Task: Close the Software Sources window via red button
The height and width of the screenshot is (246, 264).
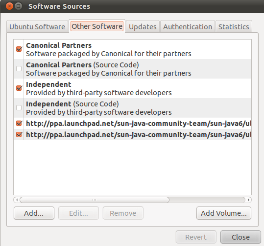Action: 9,6
